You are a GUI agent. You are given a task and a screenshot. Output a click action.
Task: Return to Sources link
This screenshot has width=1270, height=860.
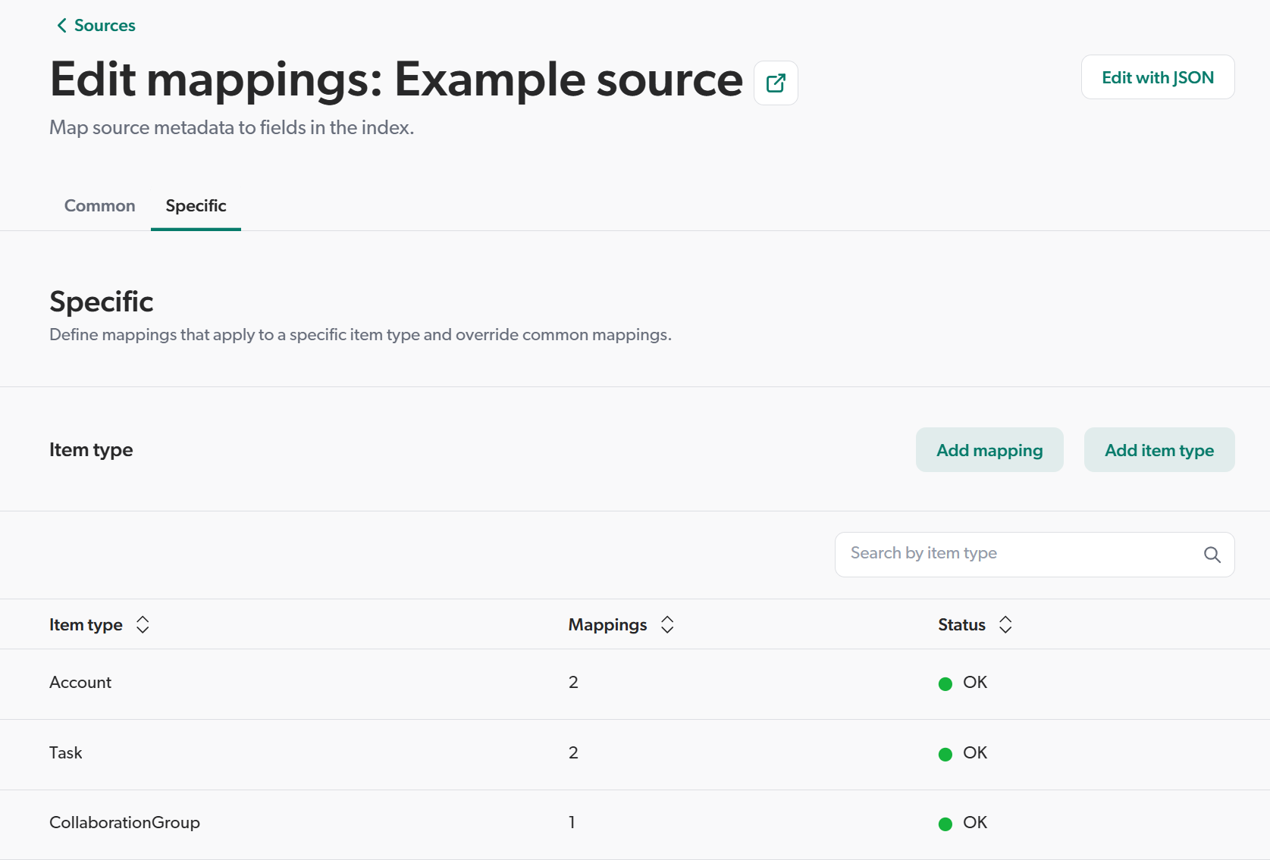tap(105, 26)
